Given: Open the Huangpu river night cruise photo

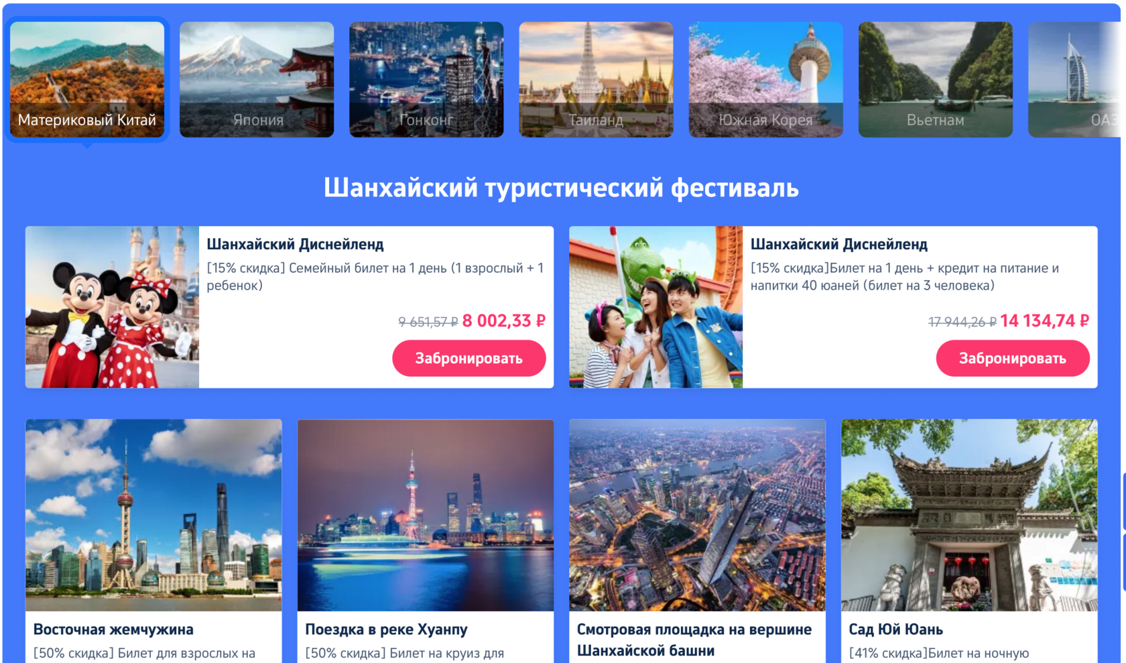Looking at the screenshot, I should pyautogui.click(x=426, y=515).
